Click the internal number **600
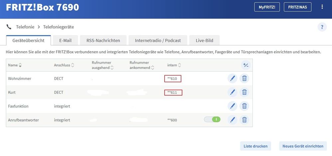This screenshot has height=156, width=332. tap(172, 120)
